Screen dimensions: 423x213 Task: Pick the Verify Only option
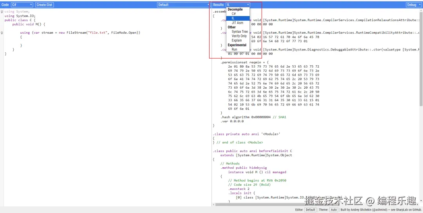pyautogui.click(x=238, y=36)
